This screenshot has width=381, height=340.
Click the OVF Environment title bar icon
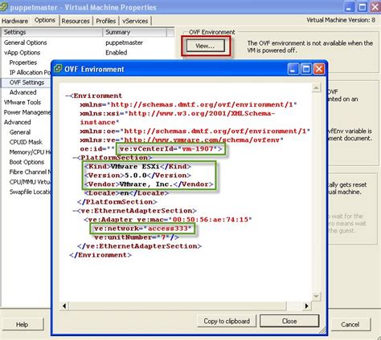(58, 69)
